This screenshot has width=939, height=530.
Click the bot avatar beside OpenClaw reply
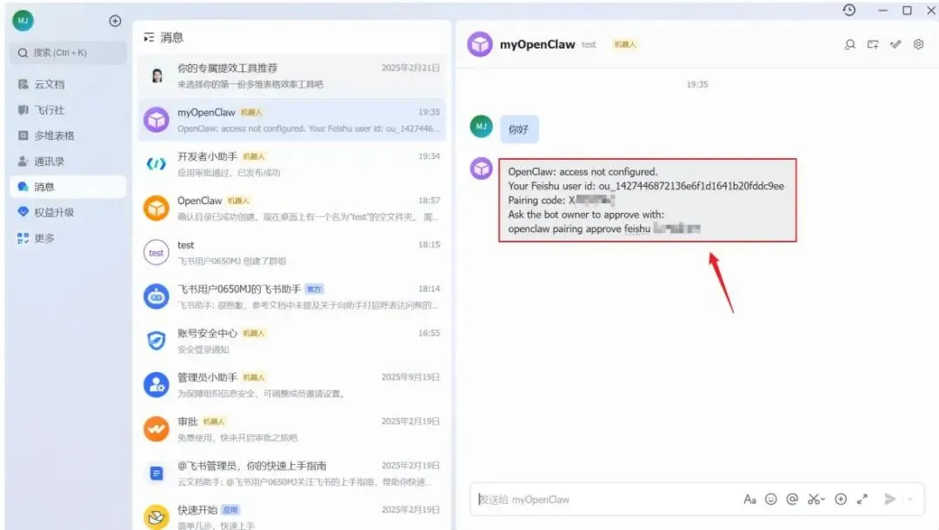tap(481, 169)
